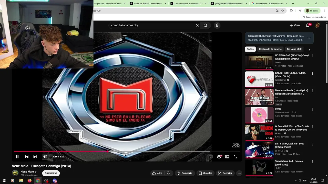The height and width of the screenshot is (184, 328).
Task: Pause the video playback
Action: [17, 157]
